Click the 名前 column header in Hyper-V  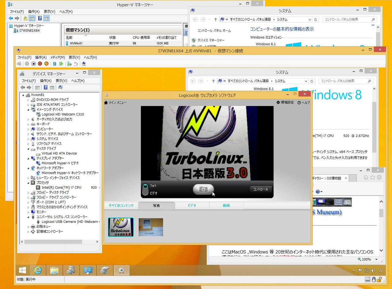[x=69, y=37]
